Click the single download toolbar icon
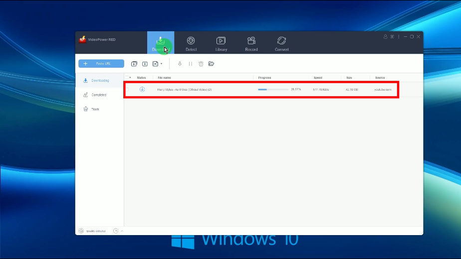 pos(145,64)
